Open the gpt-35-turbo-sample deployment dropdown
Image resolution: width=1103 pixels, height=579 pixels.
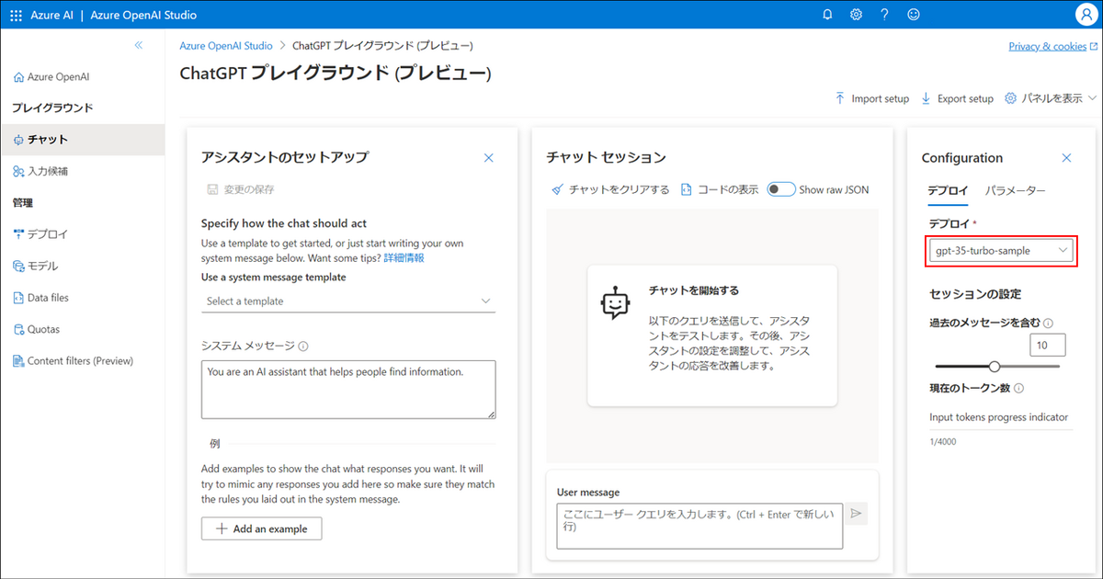click(x=1001, y=250)
